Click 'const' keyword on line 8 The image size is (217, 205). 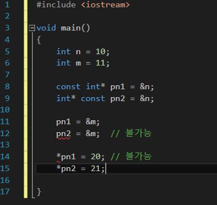[x=68, y=86]
